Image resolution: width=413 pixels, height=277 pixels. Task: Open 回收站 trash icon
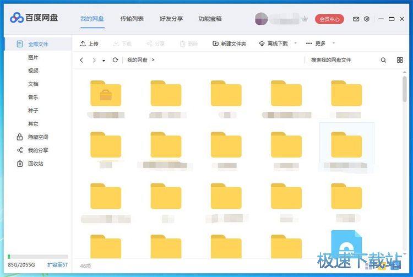pyautogui.click(x=30, y=164)
